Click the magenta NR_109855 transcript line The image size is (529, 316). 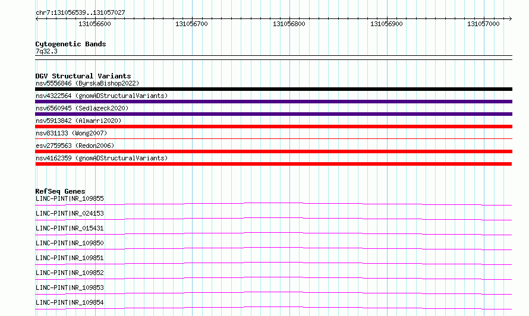tap(273, 203)
